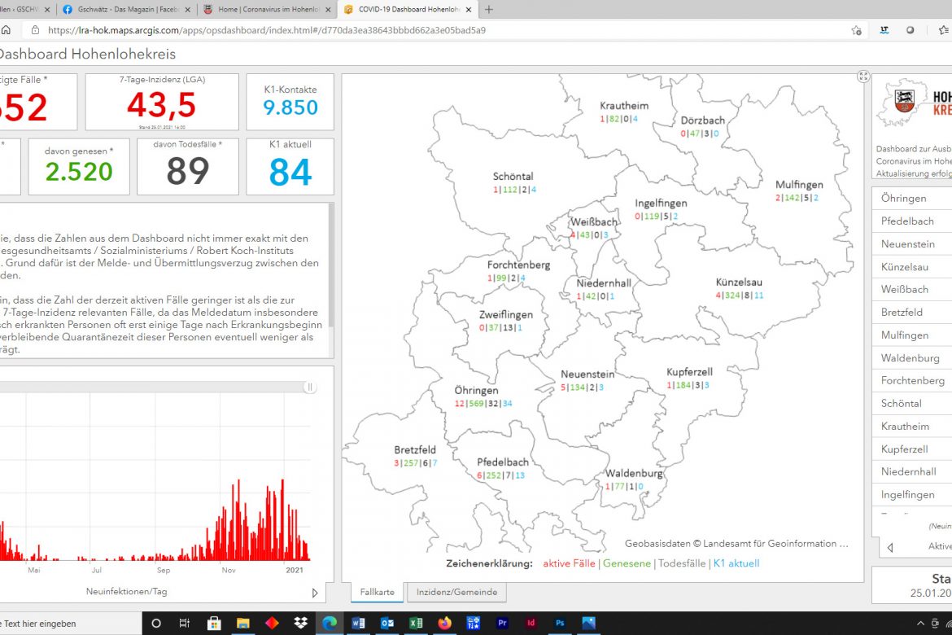Open a new browser tab
This screenshot has width=952, height=635.
coord(488,10)
